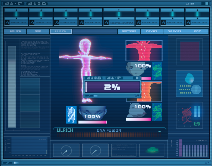
Task: Click the glyph icons in the 2% popup title bar
Action: pyautogui.click(x=104, y=78)
